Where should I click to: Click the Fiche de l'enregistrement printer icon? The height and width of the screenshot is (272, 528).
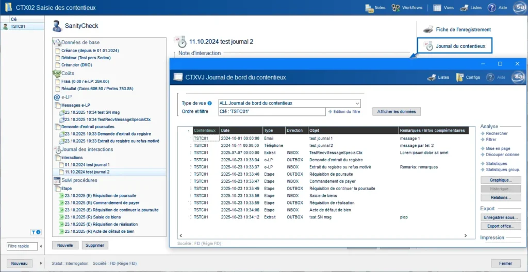click(x=428, y=30)
